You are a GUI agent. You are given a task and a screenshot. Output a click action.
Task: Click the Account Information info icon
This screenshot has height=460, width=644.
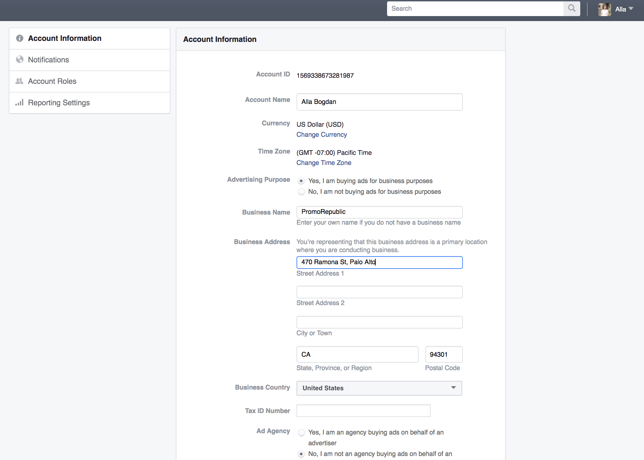[x=19, y=38]
